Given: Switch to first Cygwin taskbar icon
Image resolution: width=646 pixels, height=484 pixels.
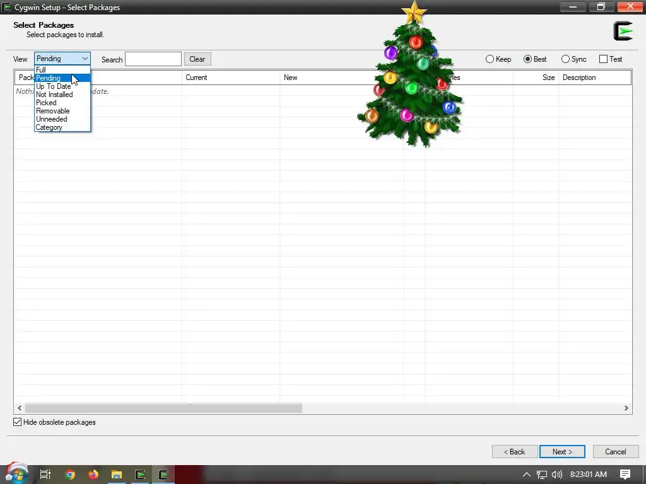Looking at the screenshot, I should [x=141, y=475].
